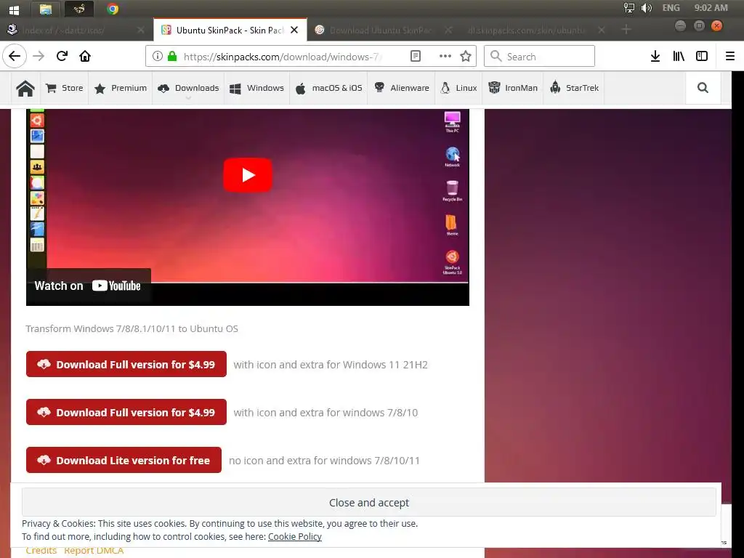
Task: Click the green secure padlock icon
Action: coord(172,57)
